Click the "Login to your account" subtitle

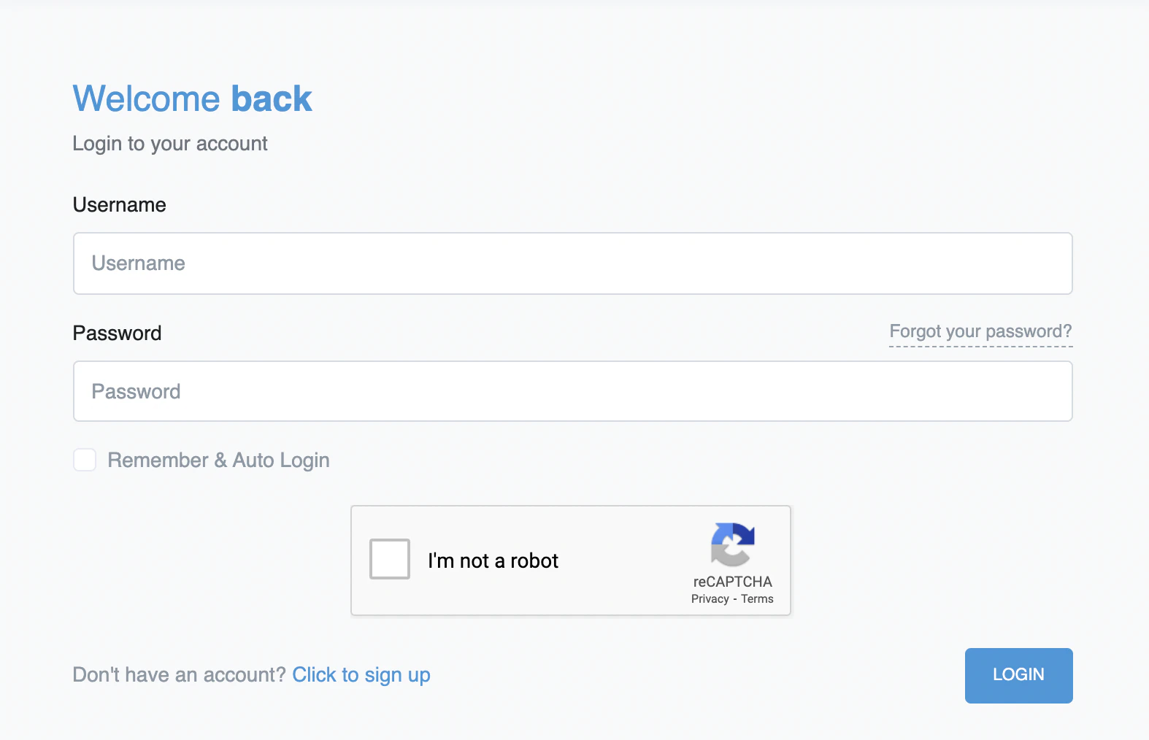[x=169, y=144]
